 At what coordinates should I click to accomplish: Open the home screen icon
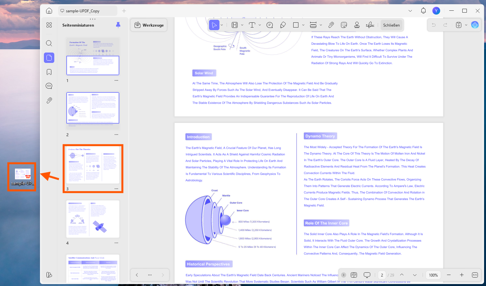click(x=49, y=11)
